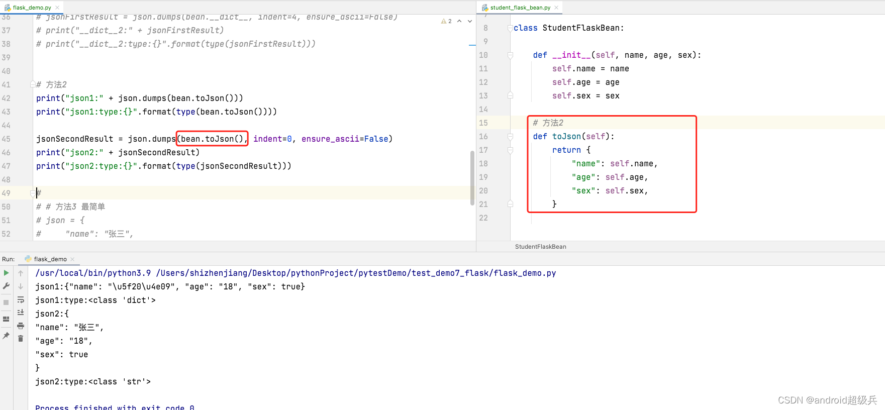Collapse the toJson method fold at line 16
The image size is (885, 410).
click(510, 137)
